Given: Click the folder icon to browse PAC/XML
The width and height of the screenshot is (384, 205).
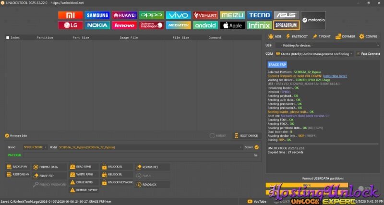Looking at the screenshot, I should coord(256,155).
